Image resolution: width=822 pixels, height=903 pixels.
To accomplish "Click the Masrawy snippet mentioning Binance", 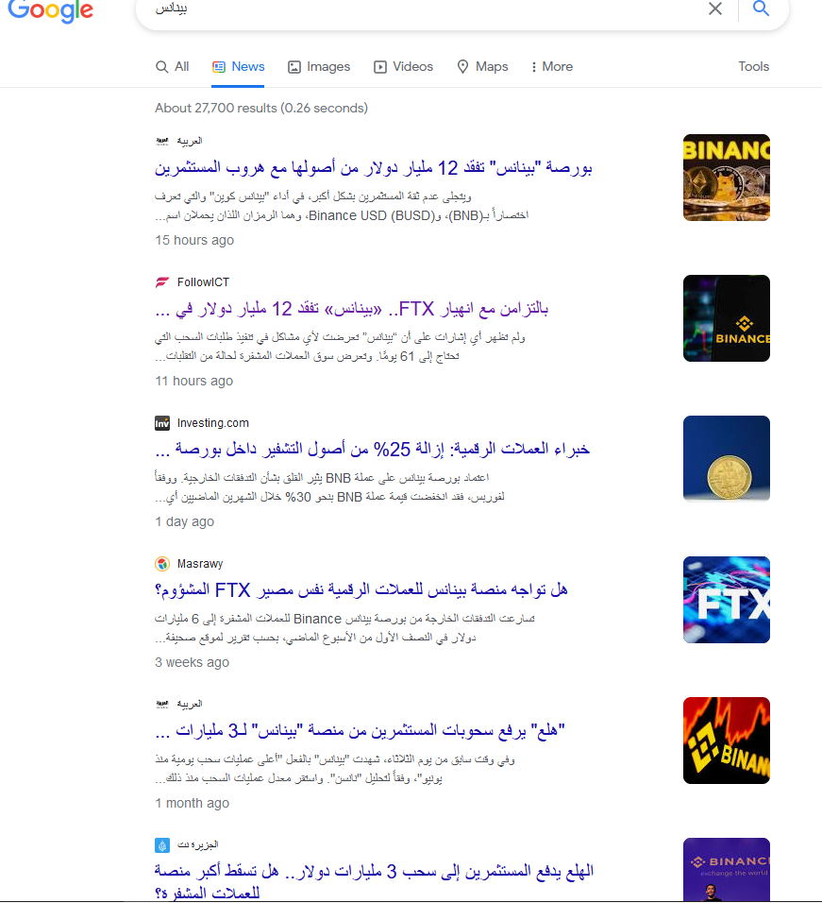I will [x=344, y=628].
